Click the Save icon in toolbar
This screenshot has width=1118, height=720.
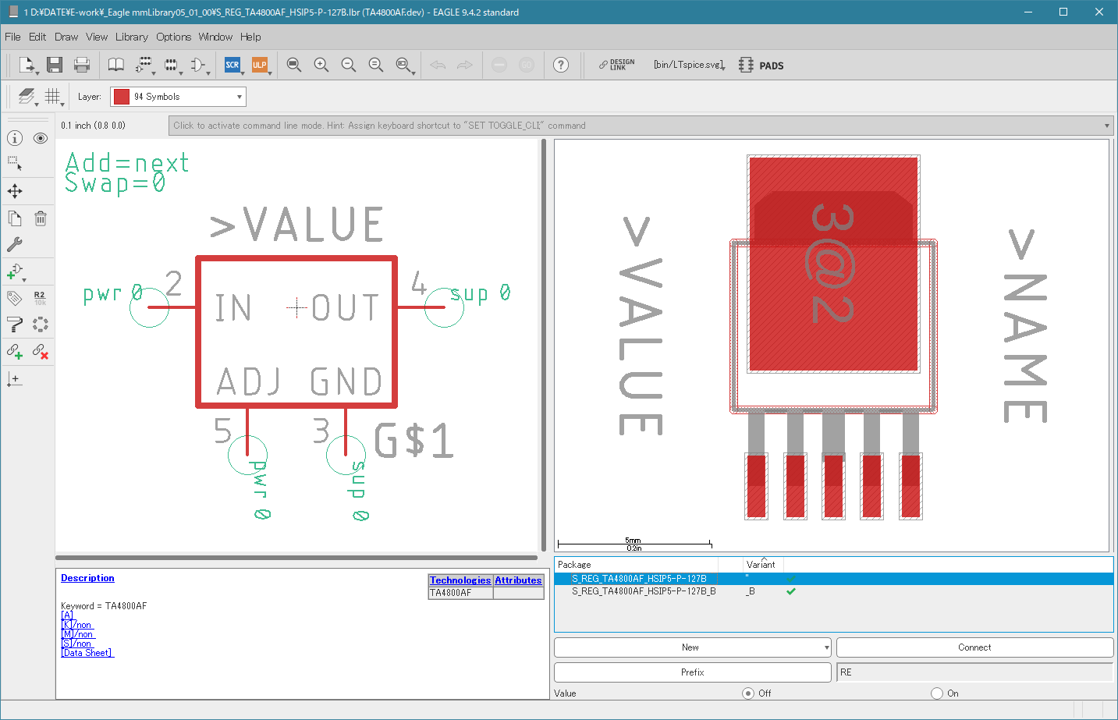click(x=54, y=65)
